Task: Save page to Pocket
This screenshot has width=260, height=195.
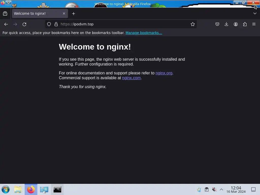Action: 217,24
